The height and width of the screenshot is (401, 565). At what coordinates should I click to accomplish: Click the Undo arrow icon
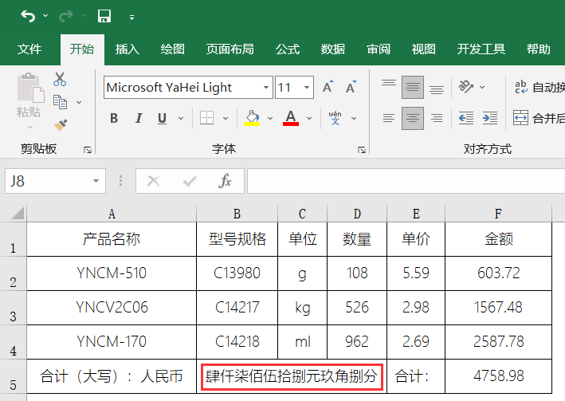click(x=28, y=16)
